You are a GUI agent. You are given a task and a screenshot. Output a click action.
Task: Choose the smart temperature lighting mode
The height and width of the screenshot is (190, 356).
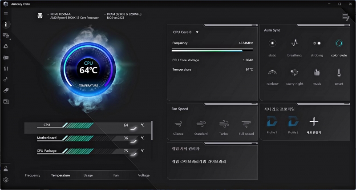(339, 72)
